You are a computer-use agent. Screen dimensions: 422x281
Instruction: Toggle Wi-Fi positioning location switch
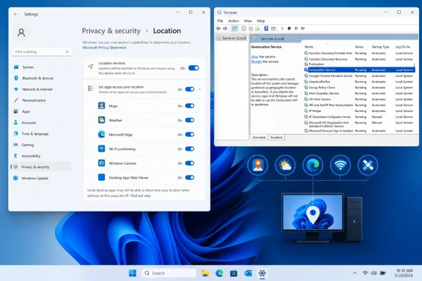190,149
